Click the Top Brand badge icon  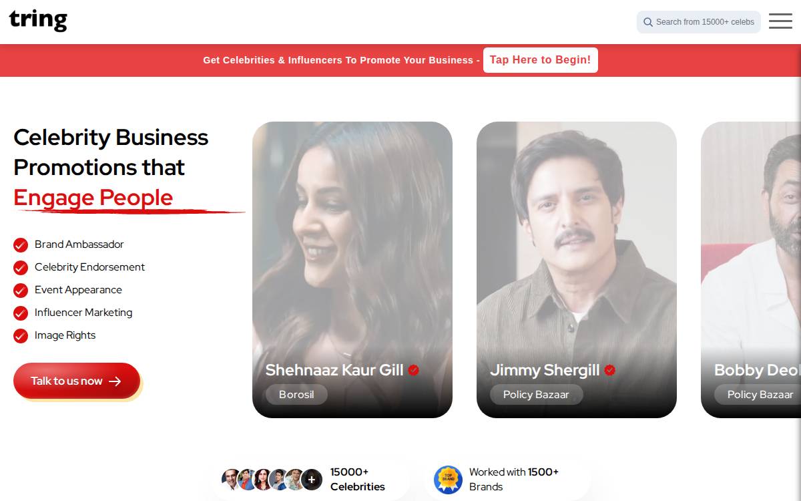point(448,480)
